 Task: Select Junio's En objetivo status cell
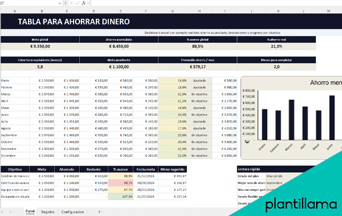[199, 115]
